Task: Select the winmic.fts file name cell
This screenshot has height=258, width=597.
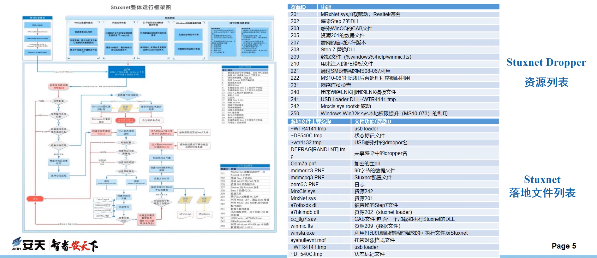Action: point(319,226)
